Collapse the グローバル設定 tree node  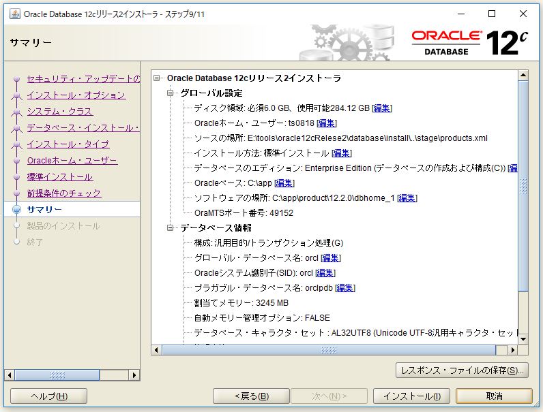click(x=170, y=93)
